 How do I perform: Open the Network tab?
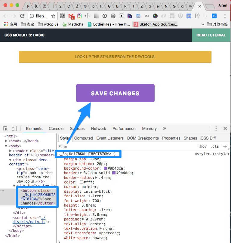click(x=99, y=129)
